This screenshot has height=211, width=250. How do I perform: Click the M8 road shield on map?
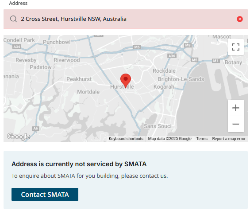pos(188,45)
